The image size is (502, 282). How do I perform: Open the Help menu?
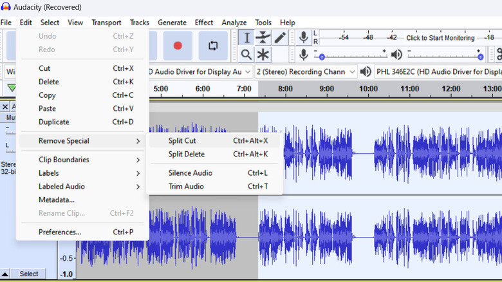(x=287, y=23)
